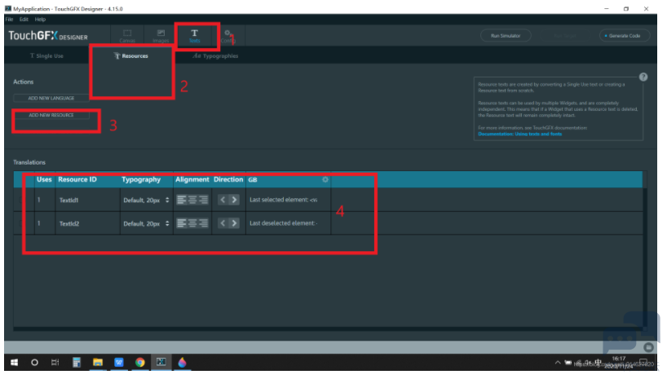Switch to the Resources tab
The image size is (667, 379).
[x=131, y=55]
